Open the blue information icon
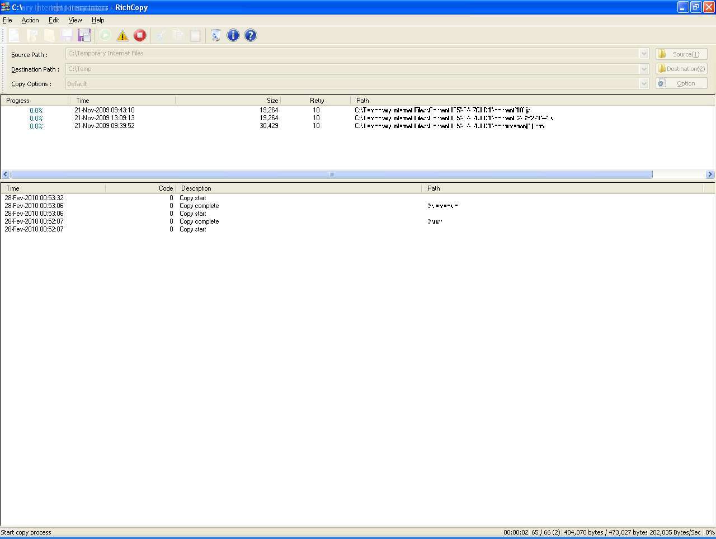The width and height of the screenshot is (716, 539). pos(233,36)
